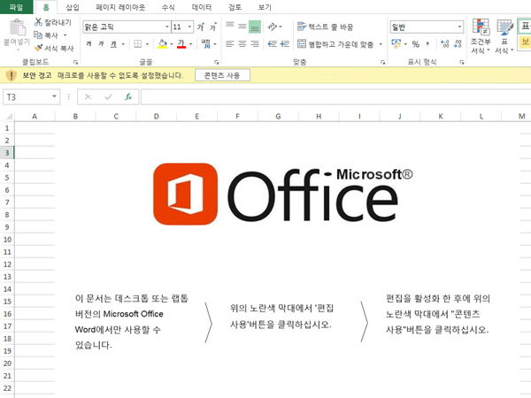Screen dimensions: 531x398
Task: Align text left icon
Action: [230, 44]
